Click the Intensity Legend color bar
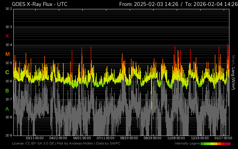Screen dimensions: 238x149 [215, 144]
